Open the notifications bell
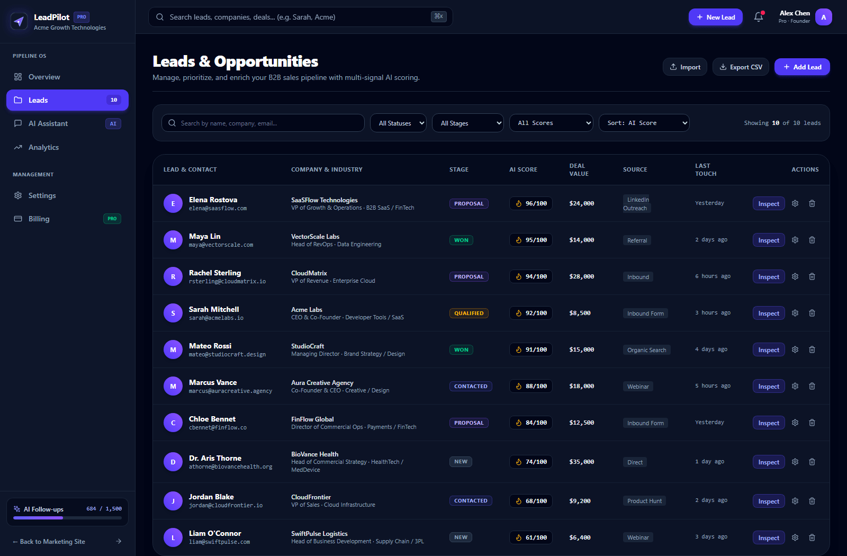847x556 pixels. click(x=759, y=17)
